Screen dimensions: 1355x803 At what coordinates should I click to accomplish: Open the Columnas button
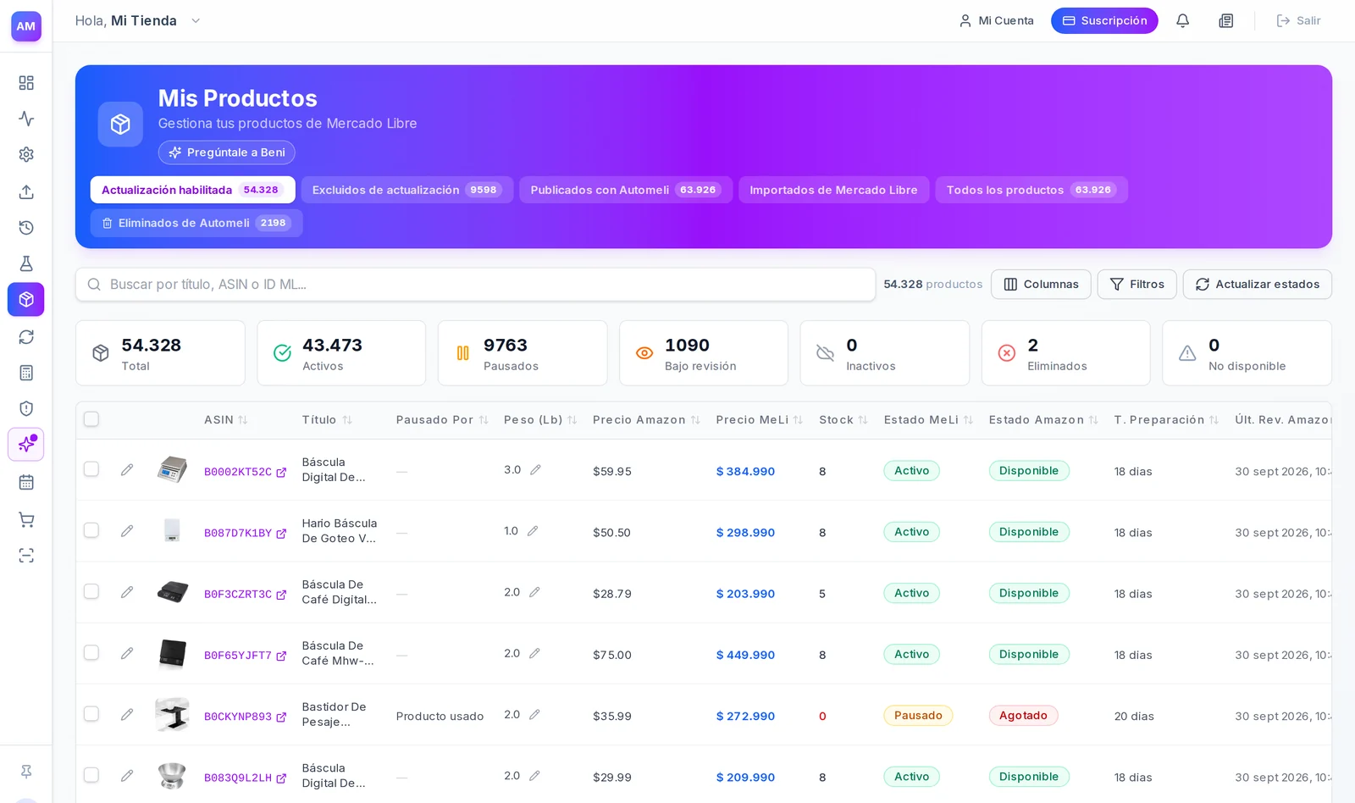1041,285
